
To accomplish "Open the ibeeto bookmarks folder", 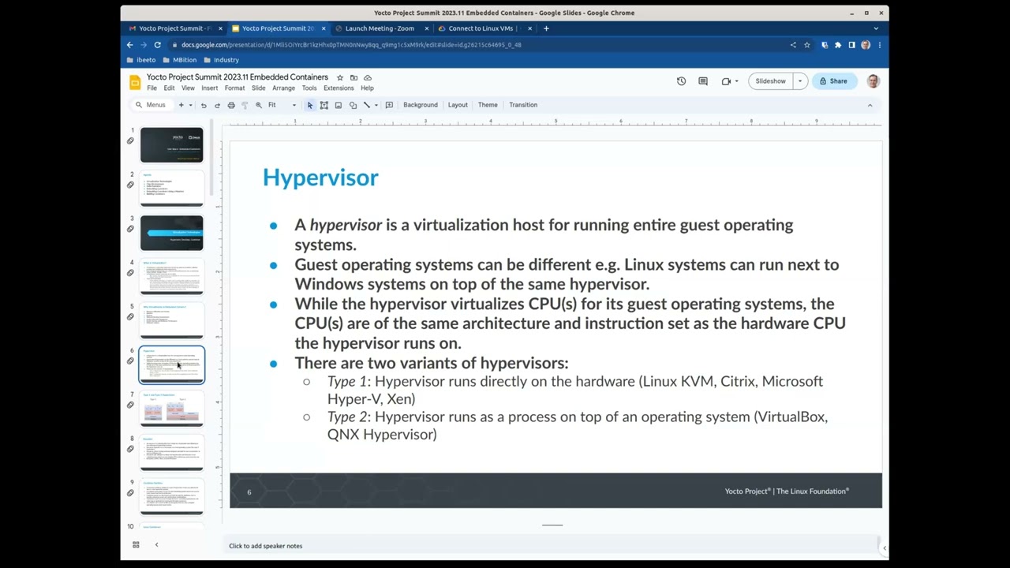I will pos(141,60).
